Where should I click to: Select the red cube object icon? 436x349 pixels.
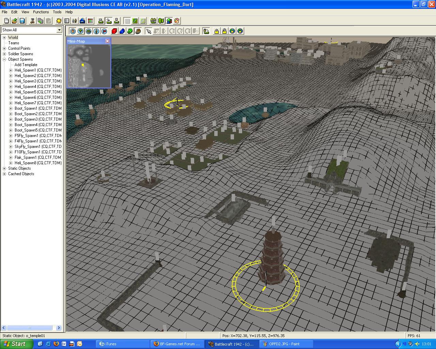[114, 31]
